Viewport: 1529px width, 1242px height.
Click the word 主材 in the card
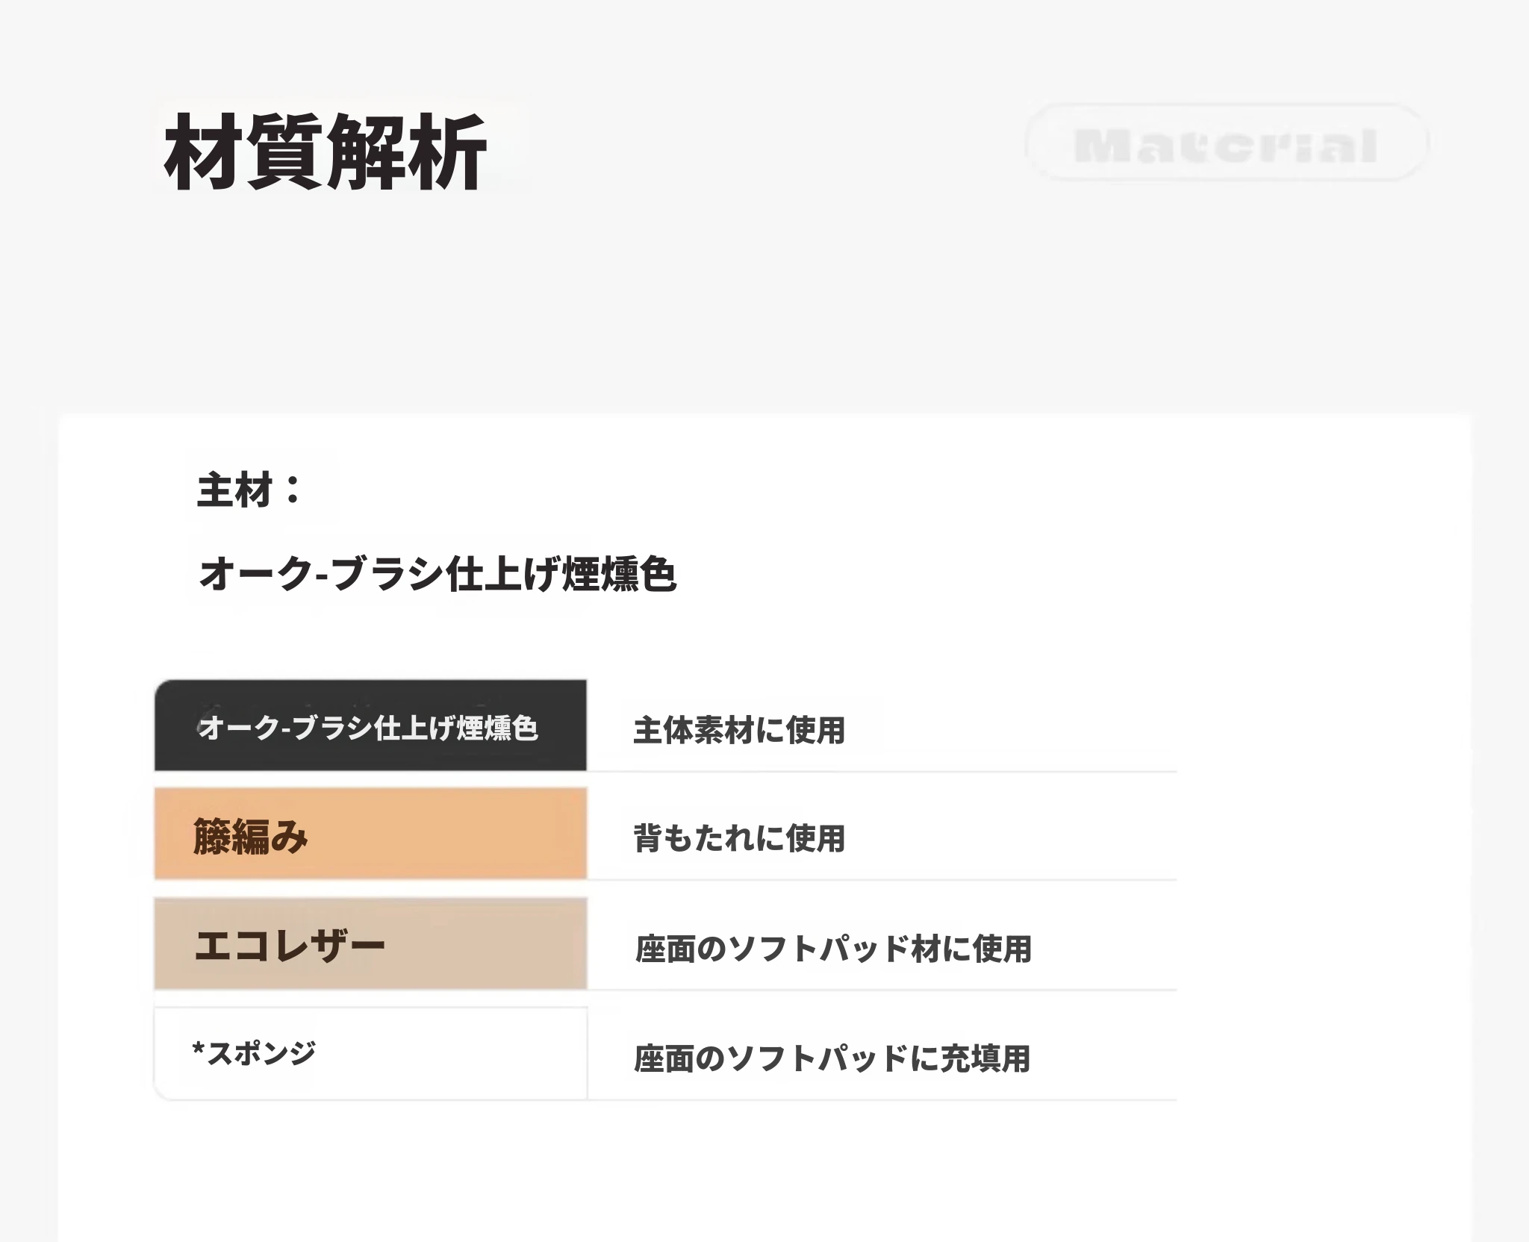pos(234,490)
